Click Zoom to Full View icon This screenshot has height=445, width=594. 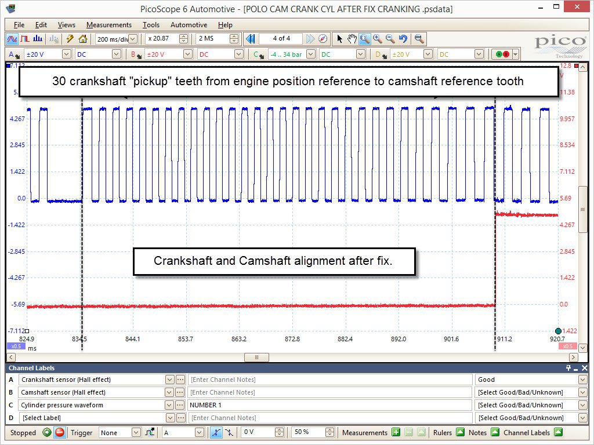(419, 39)
